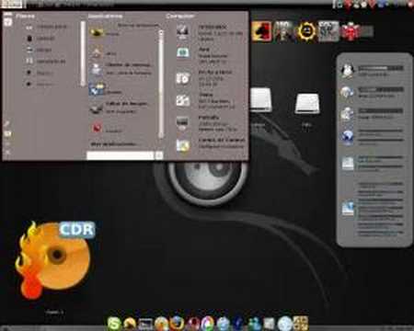Open the terminal entry heading the system column

(x=211, y=32)
